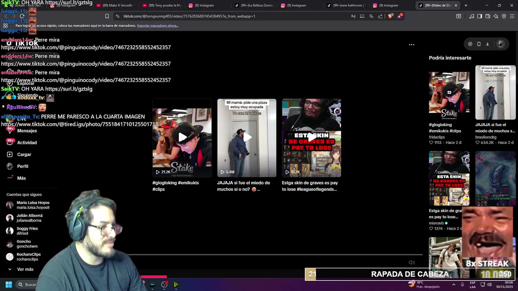Click the misrravb author name
The height and width of the screenshot is (291, 518).
click(x=436, y=223)
